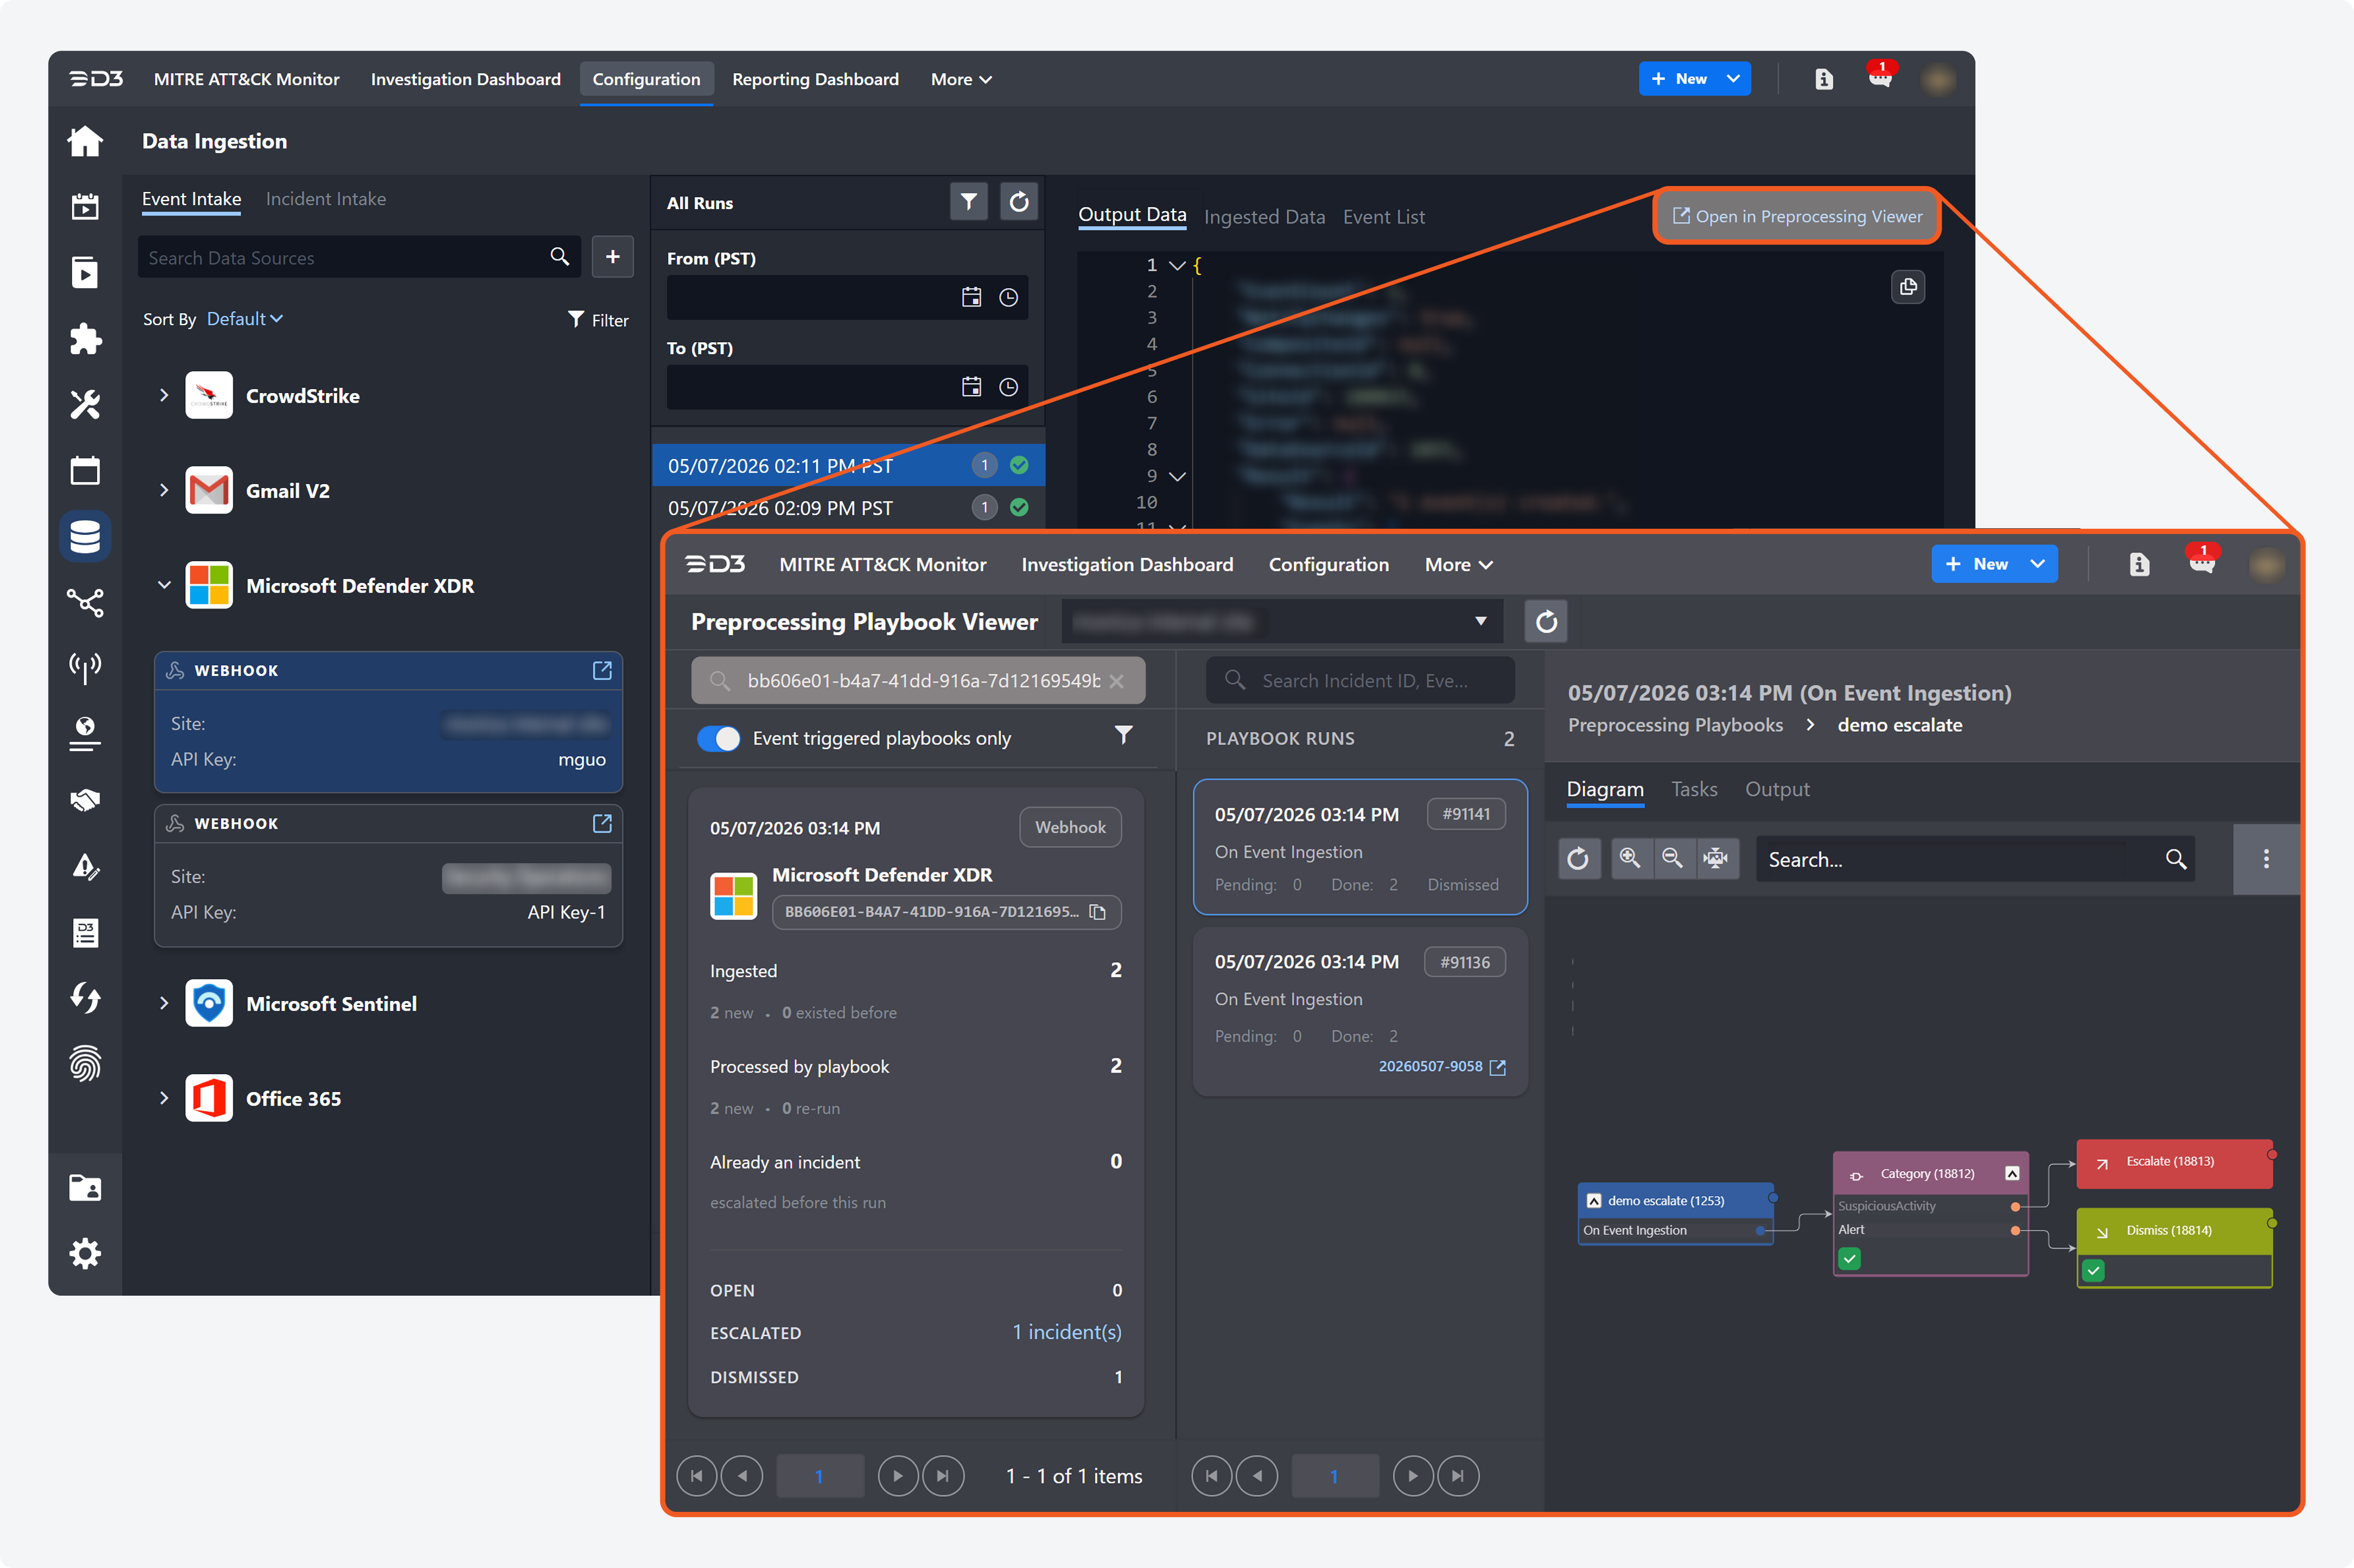Open the home icon in left sidebar
Screen dimensions: 2354x1568
(x=85, y=141)
